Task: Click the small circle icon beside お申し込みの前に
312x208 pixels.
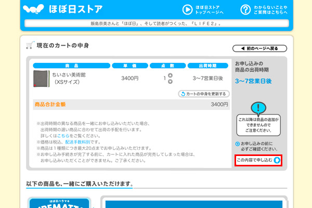Action: tap(238, 144)
